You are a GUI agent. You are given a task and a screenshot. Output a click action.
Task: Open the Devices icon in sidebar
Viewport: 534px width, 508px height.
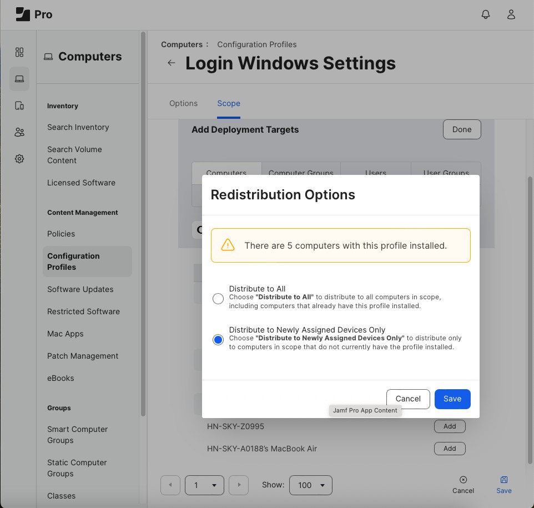click(x=19, y=105)
